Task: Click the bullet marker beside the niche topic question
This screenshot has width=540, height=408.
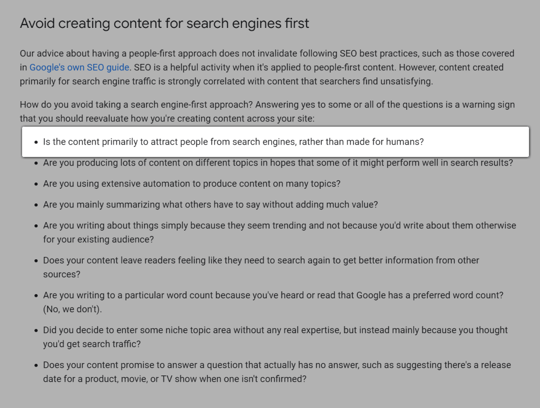Action: (36, 331)
